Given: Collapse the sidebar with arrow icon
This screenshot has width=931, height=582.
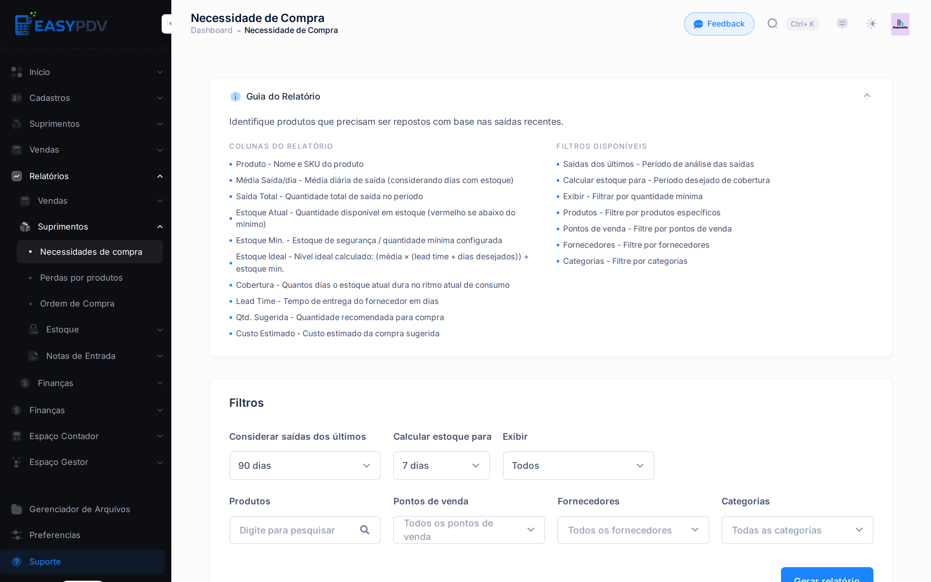Looking at the screenshot, I should [x=167, y=24].
